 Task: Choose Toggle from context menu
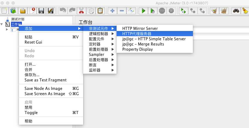pyautogui.click(x=51, y=113)
